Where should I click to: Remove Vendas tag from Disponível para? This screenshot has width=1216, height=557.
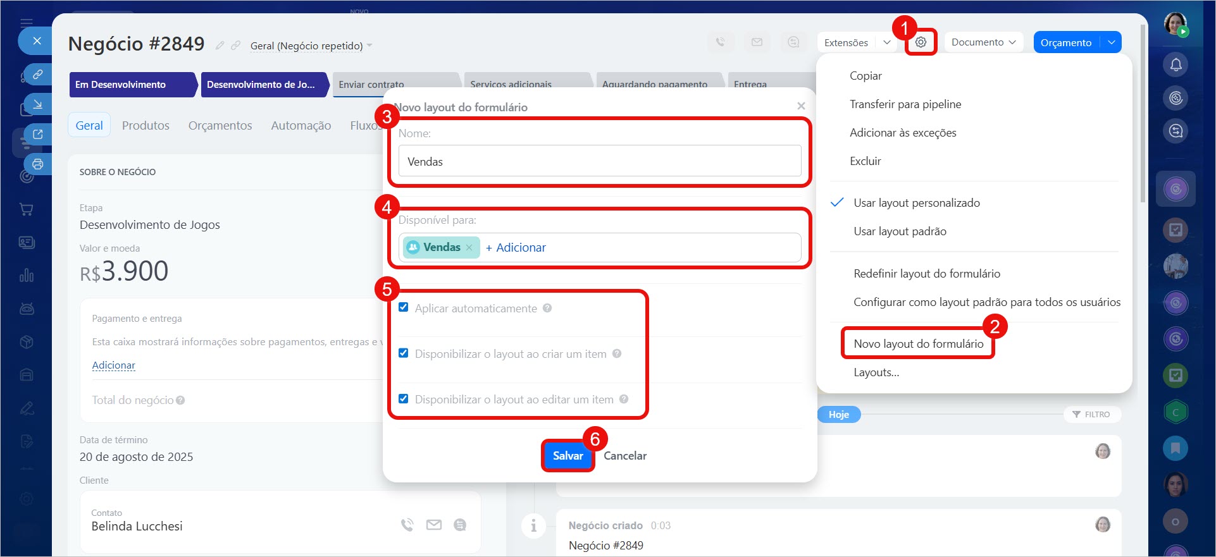(469, 248)
